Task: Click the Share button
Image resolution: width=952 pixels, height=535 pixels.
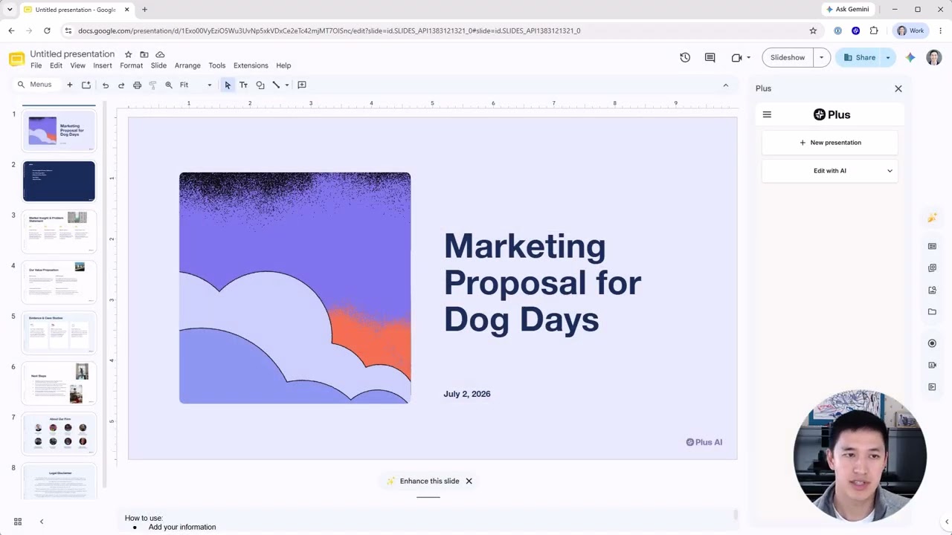Action: [859, 57]
